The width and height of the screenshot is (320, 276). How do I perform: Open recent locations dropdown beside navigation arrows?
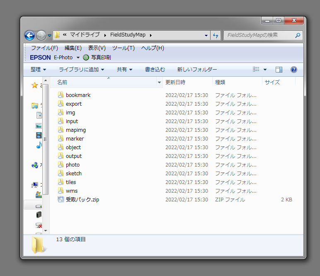coord(49,36)
